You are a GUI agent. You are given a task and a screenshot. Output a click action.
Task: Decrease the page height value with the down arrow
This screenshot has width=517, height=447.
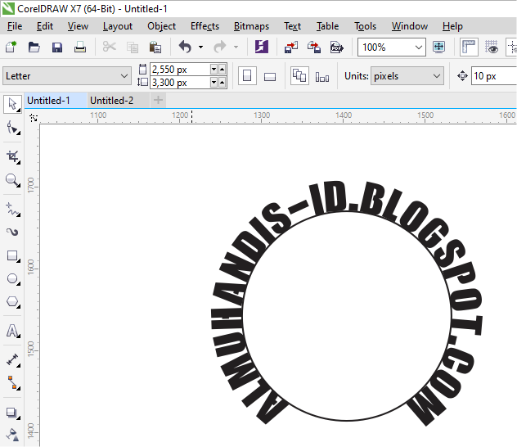(x=214, y=82)
